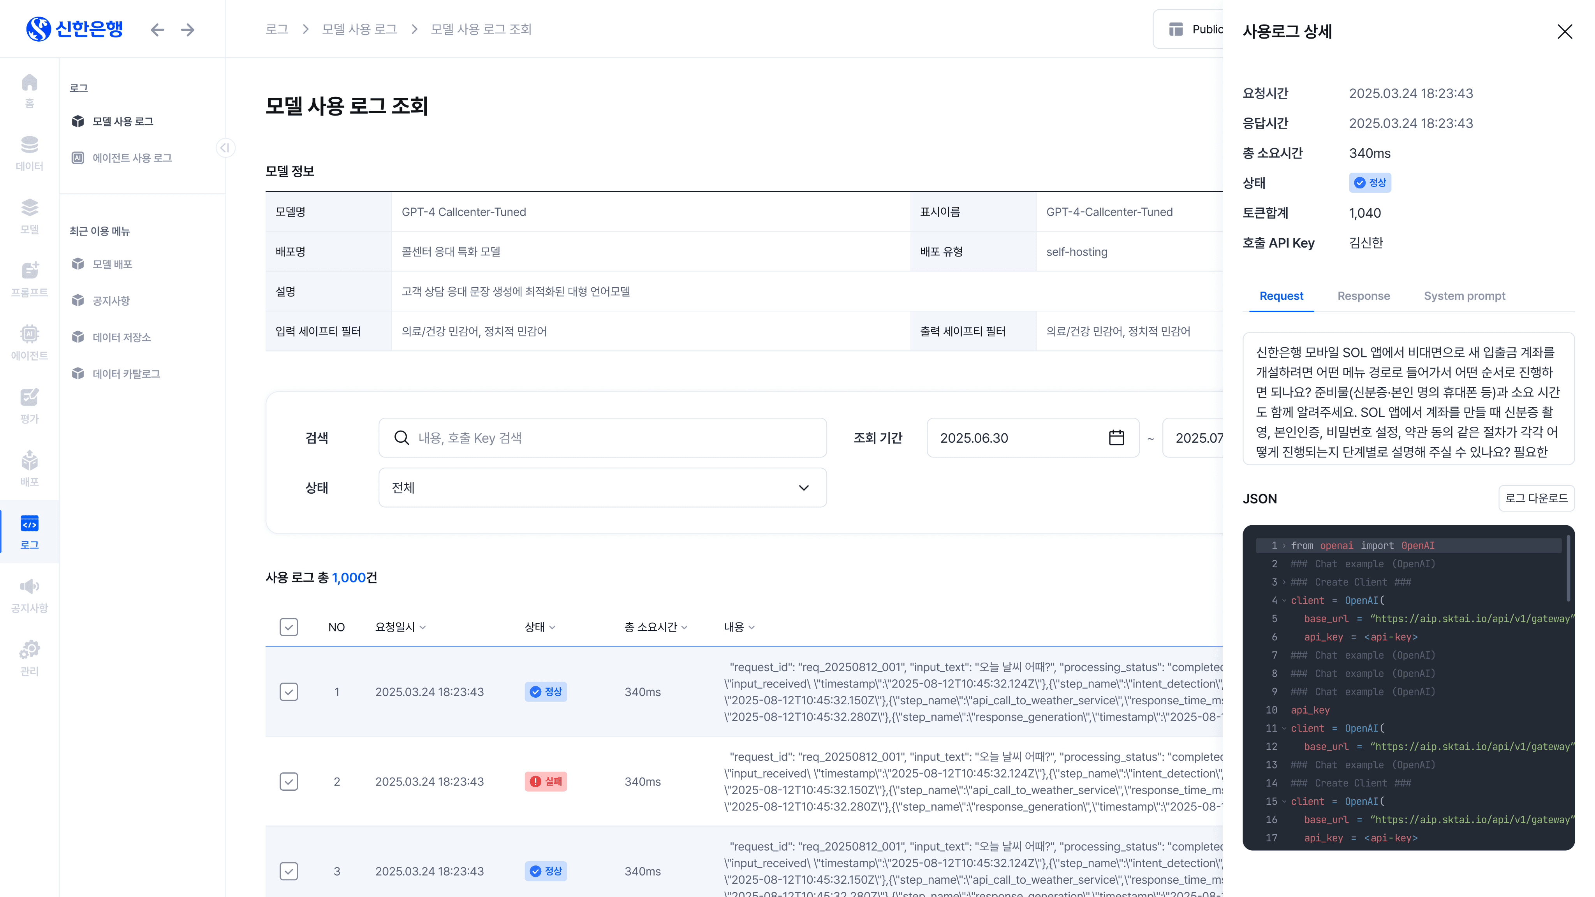Open 에이전트 사용 로그 menu link
The width and height of the screenshot is (1595, 897).
(132, 158)
